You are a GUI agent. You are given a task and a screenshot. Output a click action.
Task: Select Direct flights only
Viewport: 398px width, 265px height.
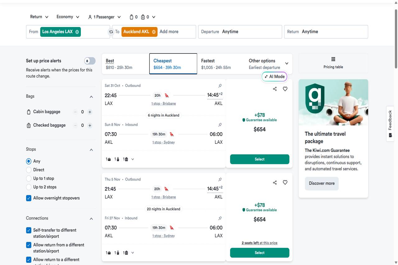pyautogui.click(x=29, y=170)
